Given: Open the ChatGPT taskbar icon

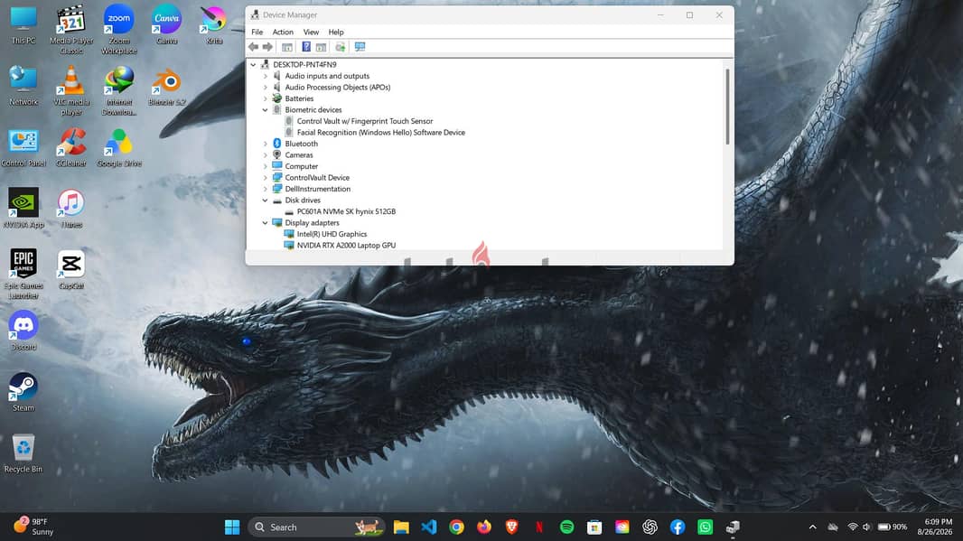Looking at the screenshot, I should coord(650,527).
